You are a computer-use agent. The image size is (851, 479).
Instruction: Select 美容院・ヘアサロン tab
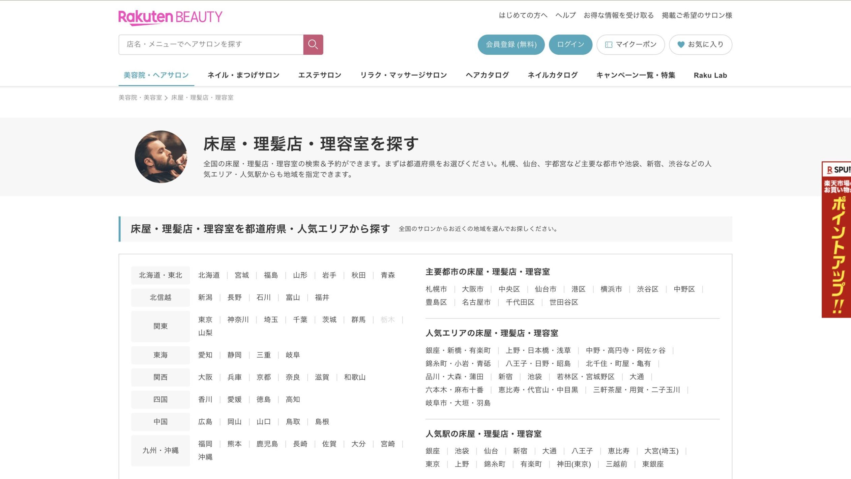click(x=156, y=75)
